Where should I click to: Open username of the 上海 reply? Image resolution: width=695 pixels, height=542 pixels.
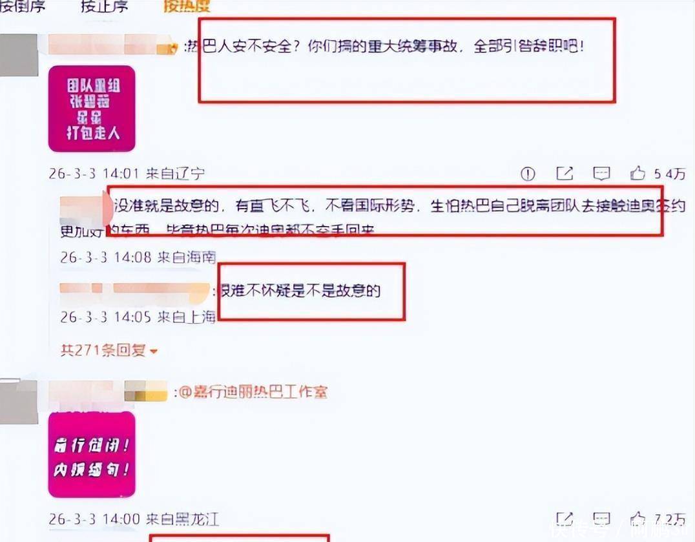click(x=134, y=290)
